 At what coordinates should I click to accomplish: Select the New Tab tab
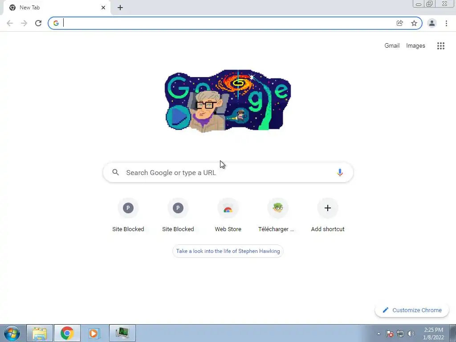click(57, 8)
